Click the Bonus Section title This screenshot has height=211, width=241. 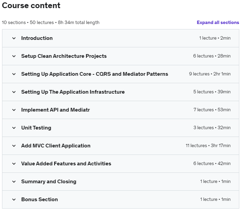pos(40,200)
